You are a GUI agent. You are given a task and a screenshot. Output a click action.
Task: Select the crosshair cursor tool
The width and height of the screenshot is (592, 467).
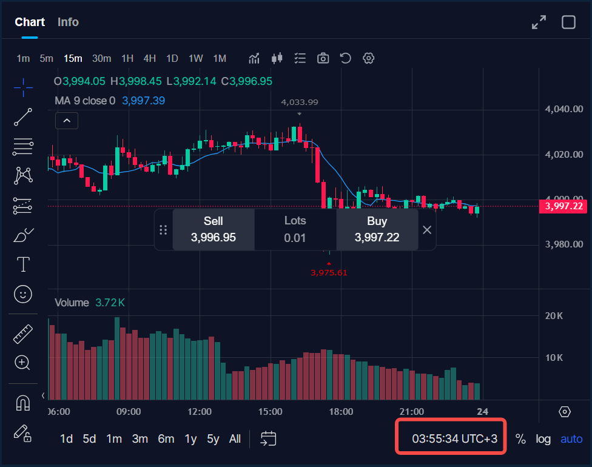coord(23,87)
